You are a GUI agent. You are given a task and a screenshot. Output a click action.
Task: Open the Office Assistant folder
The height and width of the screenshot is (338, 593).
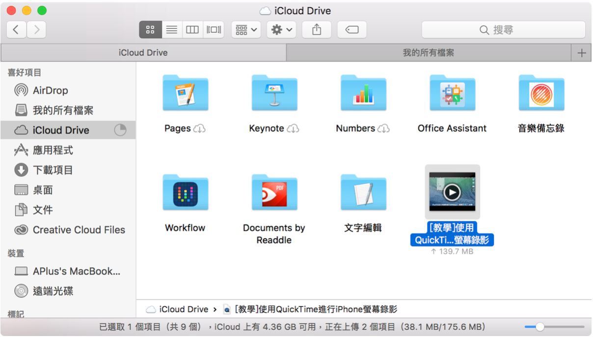tap(452, 93)
